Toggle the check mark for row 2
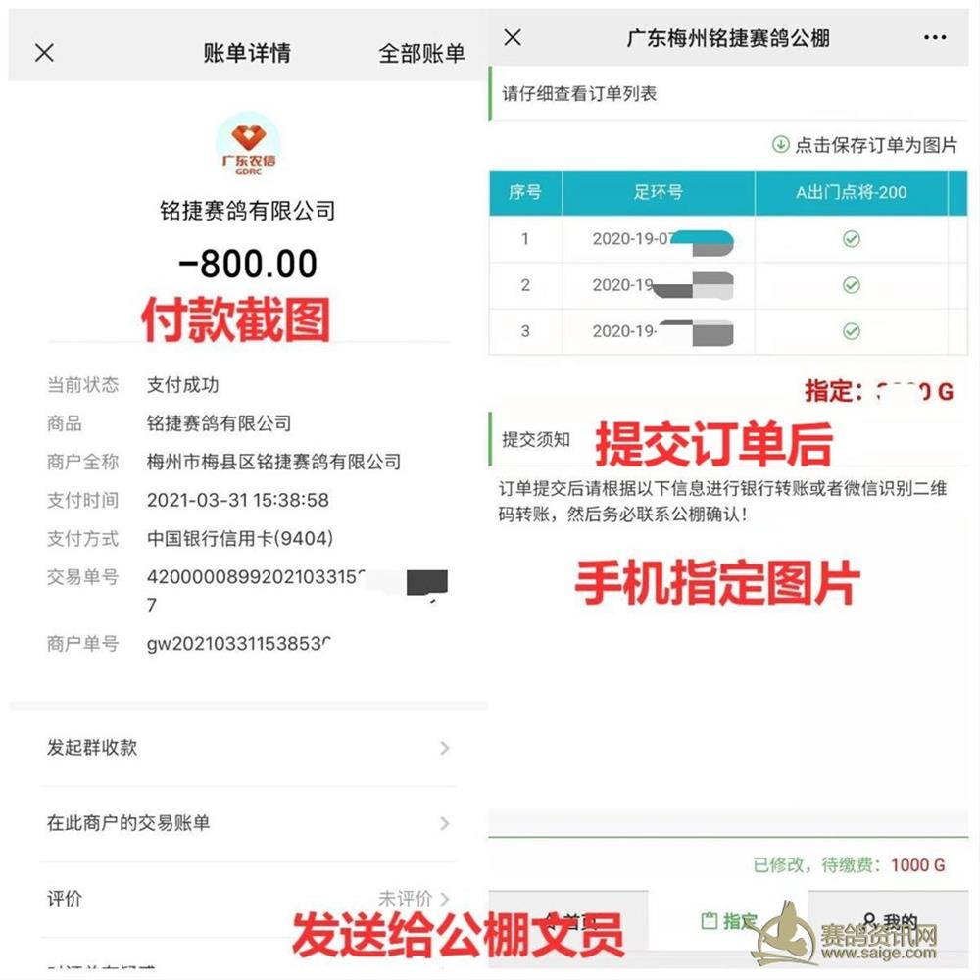This screenshot has height=980, width=980. coord(852,285)
